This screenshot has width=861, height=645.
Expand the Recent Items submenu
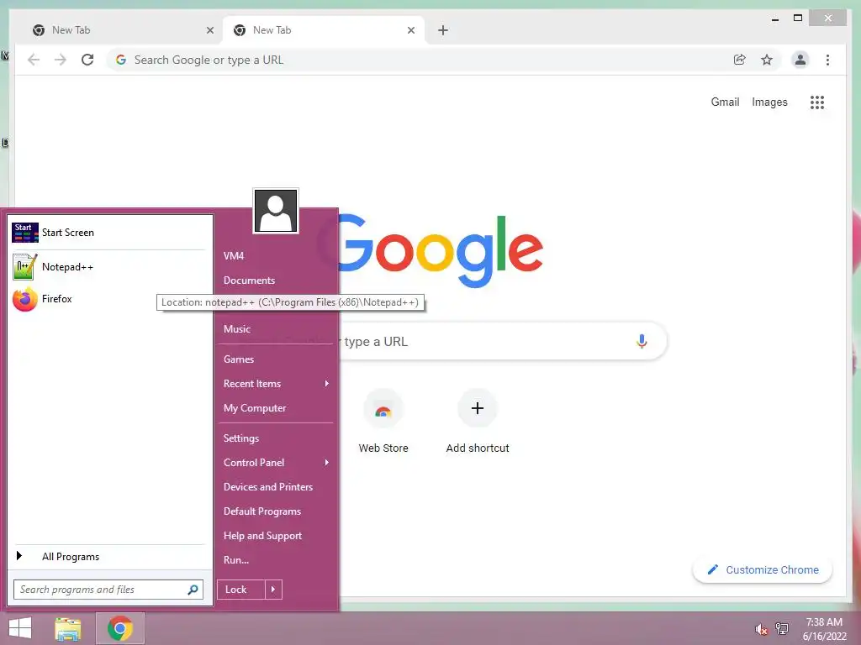click(x=275, y=383)
